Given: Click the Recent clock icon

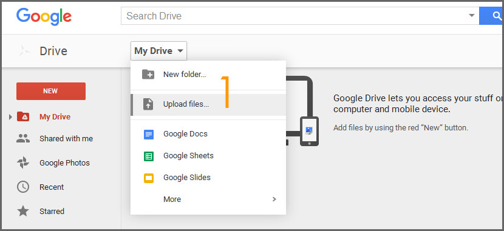Looking at the screenshot, I should 23,187.
